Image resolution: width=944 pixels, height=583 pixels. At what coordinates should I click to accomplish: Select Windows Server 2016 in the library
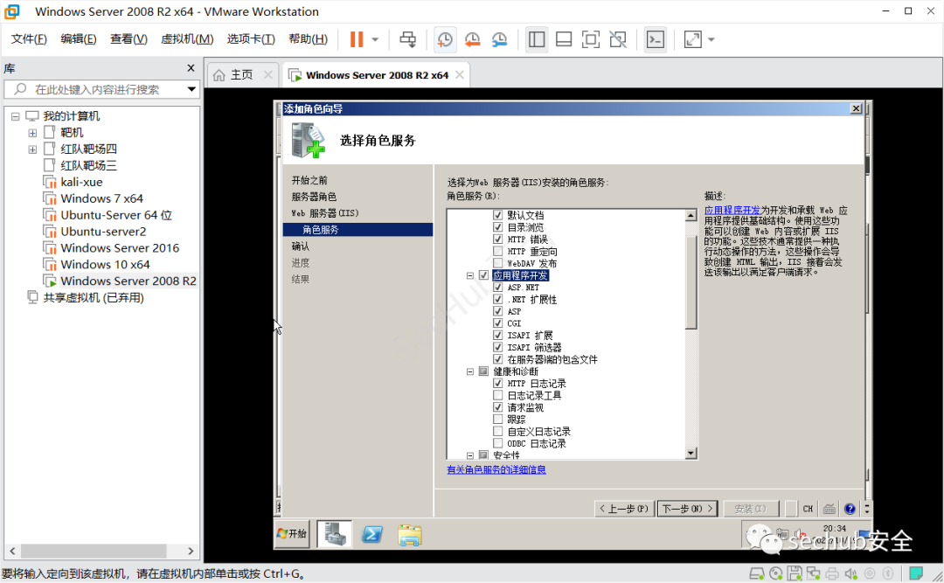point(120,248)
